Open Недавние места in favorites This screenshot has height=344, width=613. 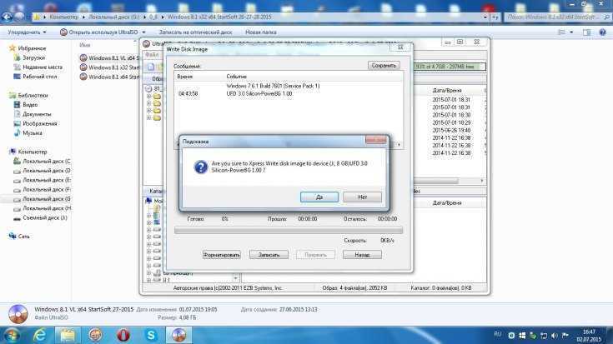(x=38, y=67)
